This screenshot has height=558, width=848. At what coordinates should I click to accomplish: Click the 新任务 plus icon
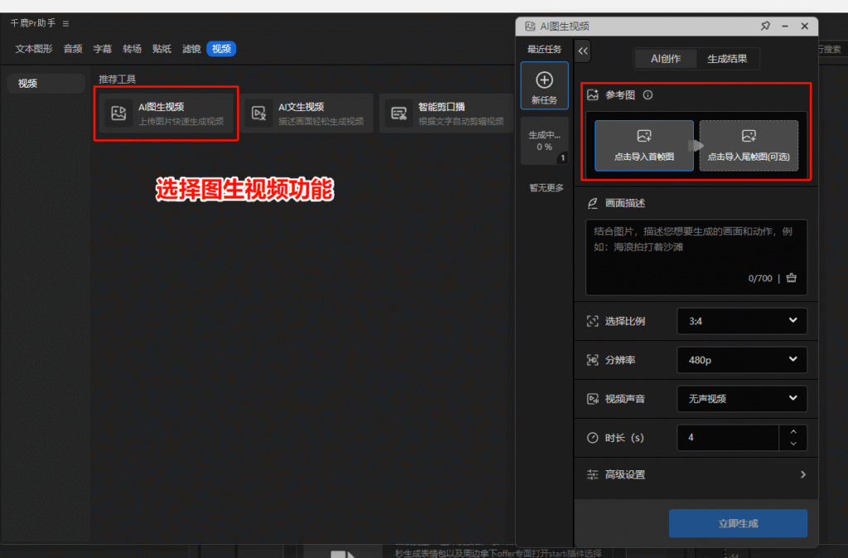(x=544, y=79)
